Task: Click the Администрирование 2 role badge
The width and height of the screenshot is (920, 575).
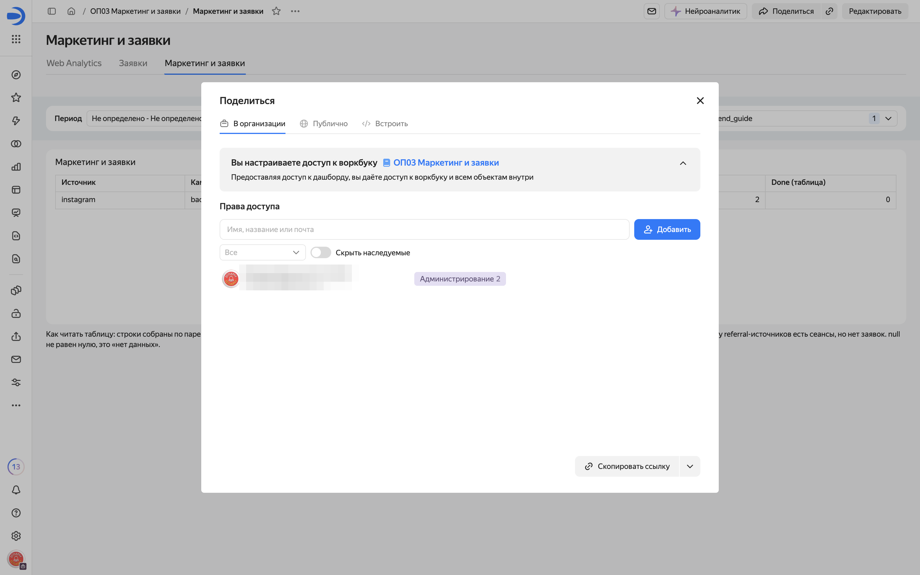Action: tap(460, 279)
